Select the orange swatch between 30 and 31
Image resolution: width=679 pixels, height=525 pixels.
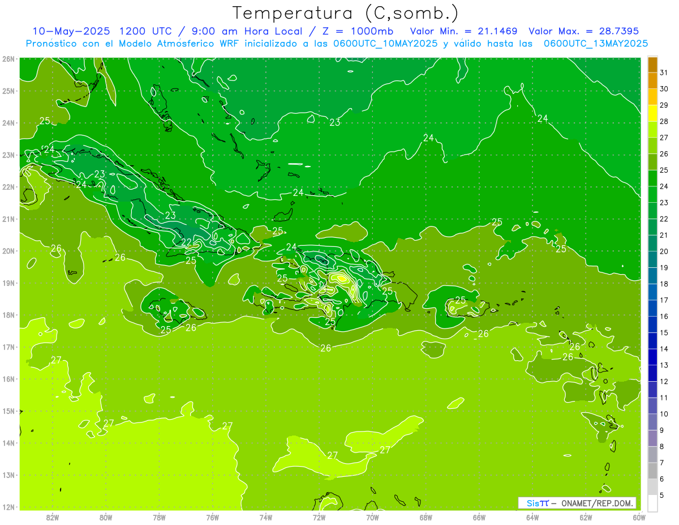tap(652, 80)
